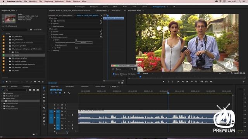Select the Razor tool
248x139 pixels.
coord(44,108)
